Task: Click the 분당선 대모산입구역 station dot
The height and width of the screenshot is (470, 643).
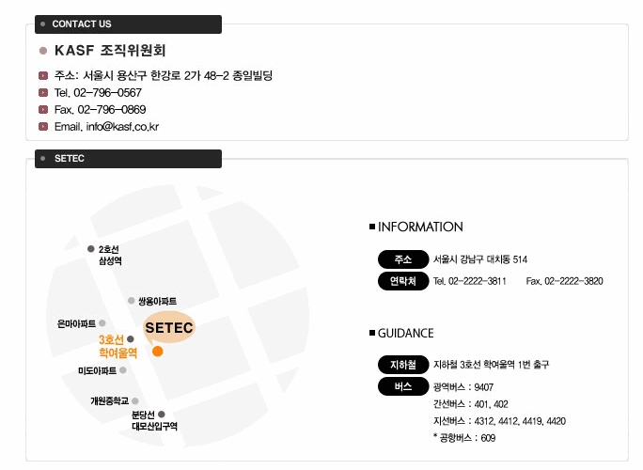Action: (x=162, y=415)
